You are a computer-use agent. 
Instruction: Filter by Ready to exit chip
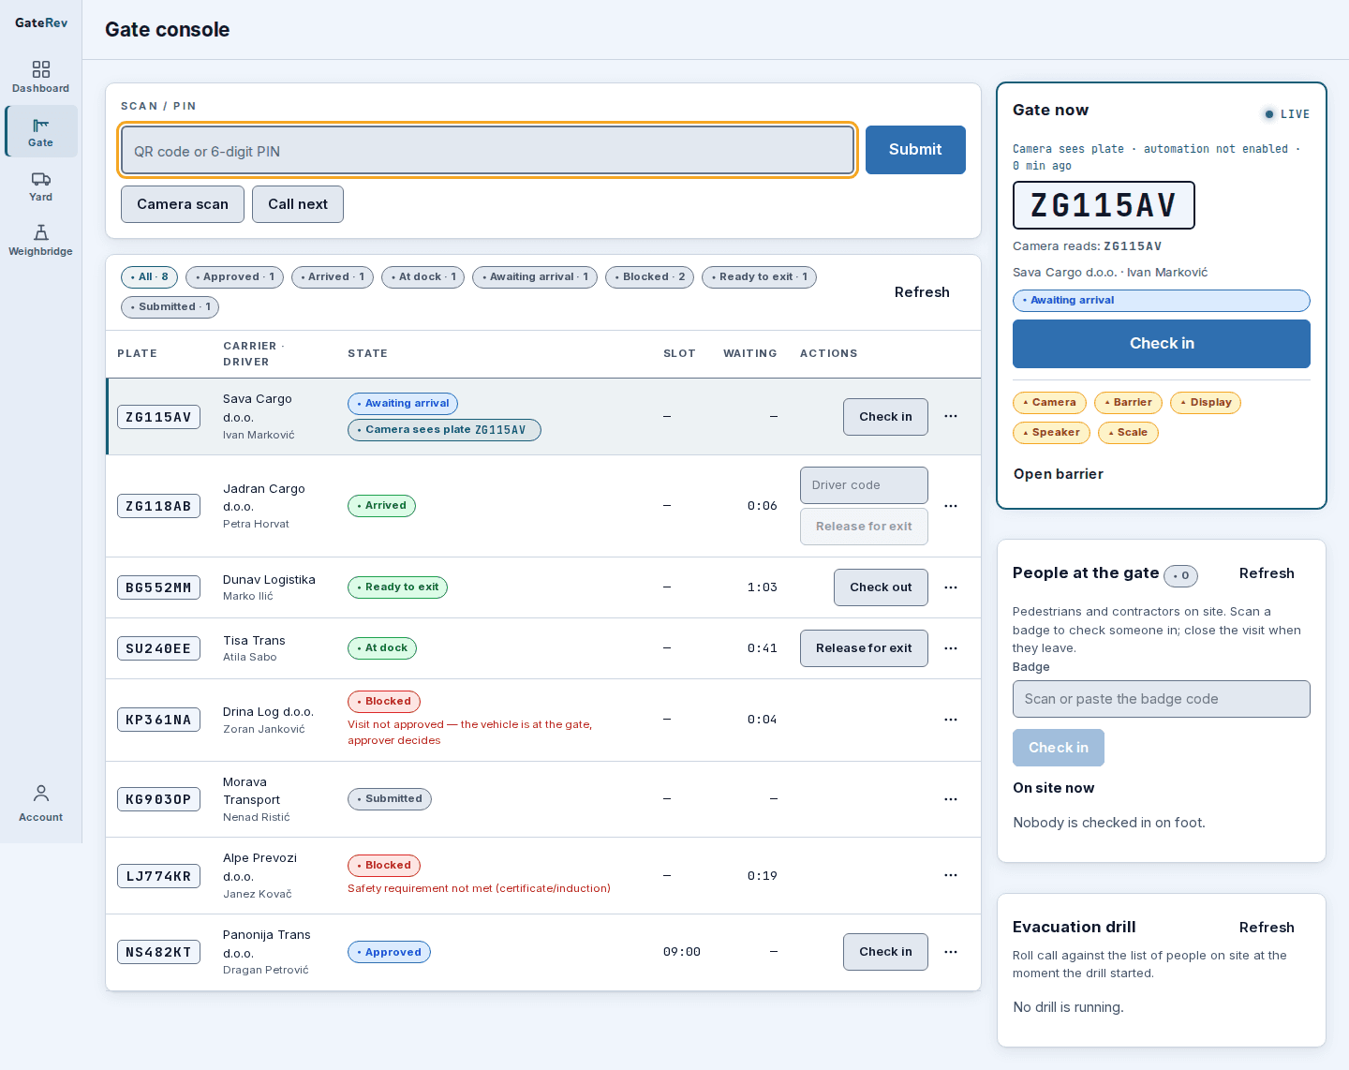759,277
